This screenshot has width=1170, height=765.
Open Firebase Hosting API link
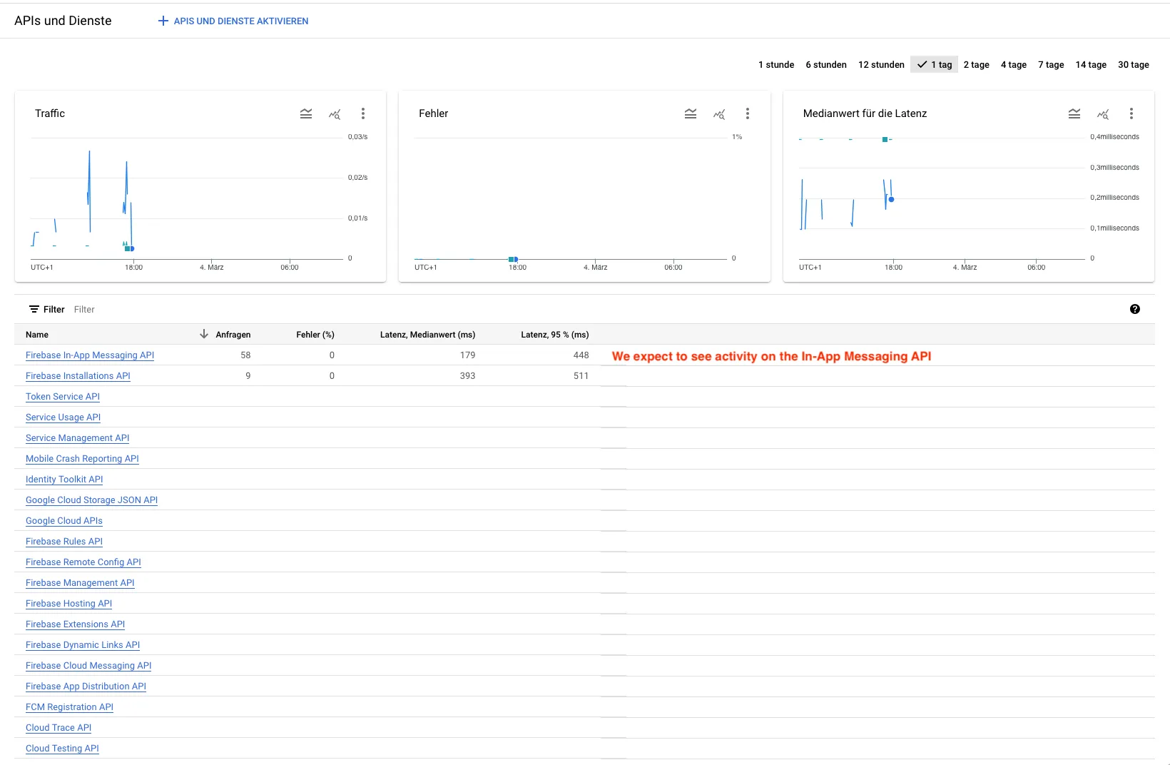pos(68,603)
